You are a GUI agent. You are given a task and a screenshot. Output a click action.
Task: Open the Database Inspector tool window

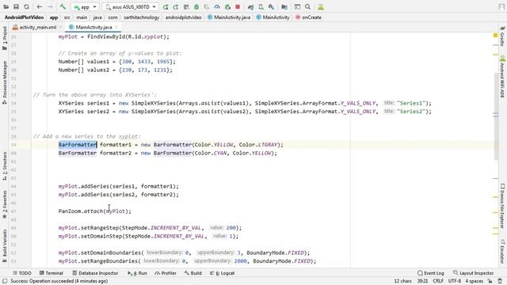[95, 273]
